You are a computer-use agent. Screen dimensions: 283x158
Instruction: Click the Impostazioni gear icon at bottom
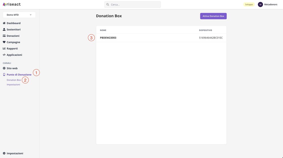[x=4, y=153]
